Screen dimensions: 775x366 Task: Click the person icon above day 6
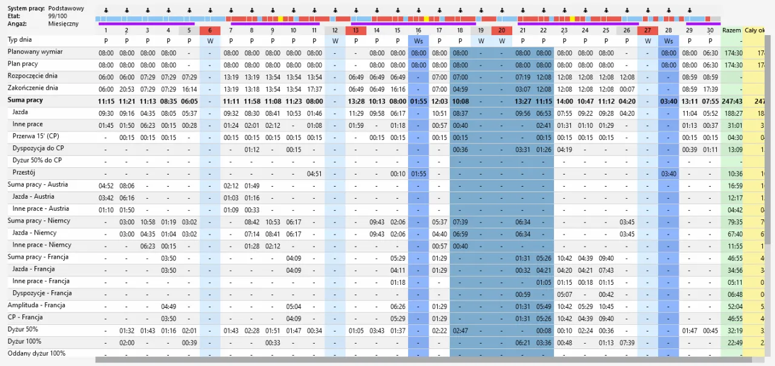point(210,11)
